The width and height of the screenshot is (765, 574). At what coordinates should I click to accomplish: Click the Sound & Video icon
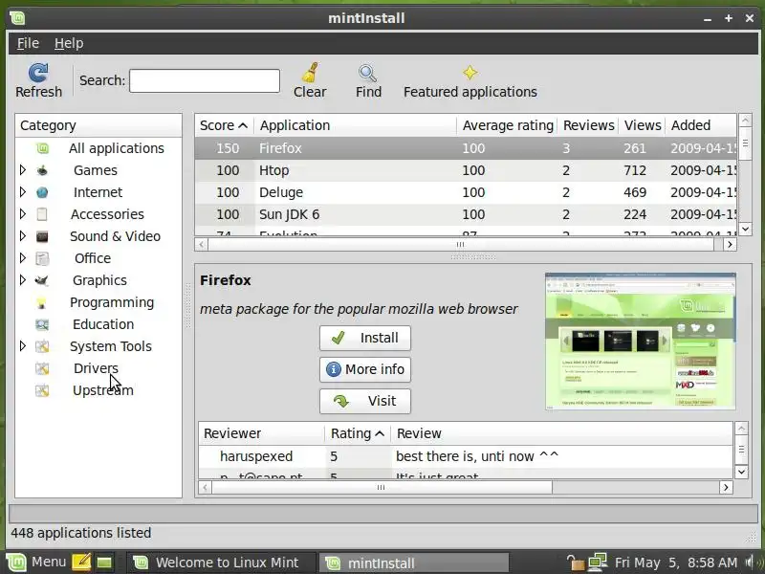tap(42, 236)
